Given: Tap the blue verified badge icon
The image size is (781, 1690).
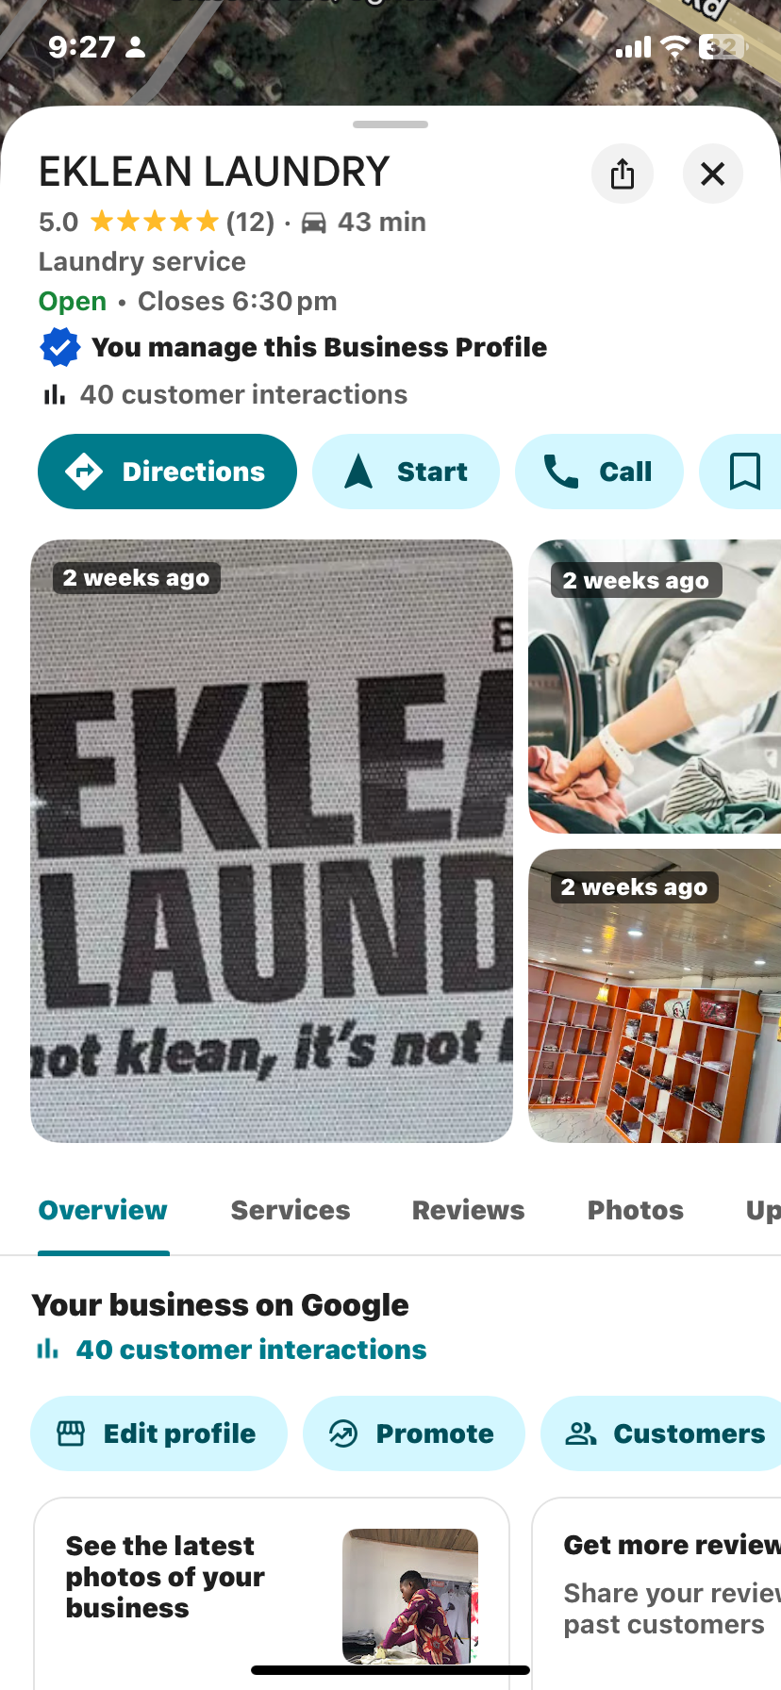Looking at the screenshot, I should tap(59, 347).
